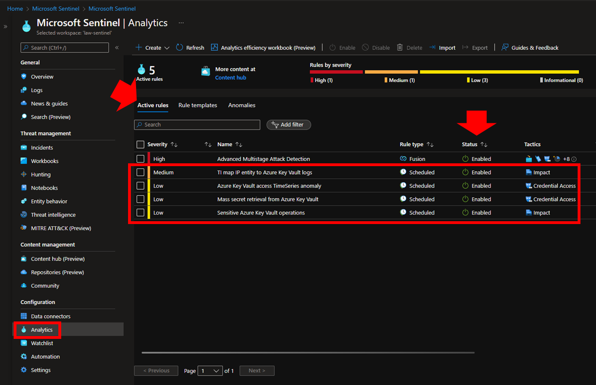The width and height of the screenshot is (596, 385).
Task: Click Import in the toolbar
Action: 442,48
